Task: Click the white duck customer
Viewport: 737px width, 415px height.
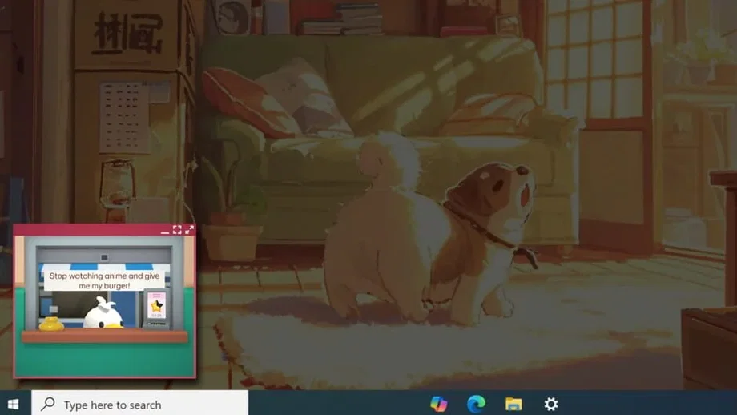Action: pyautogui.click(x=103, y=315)
